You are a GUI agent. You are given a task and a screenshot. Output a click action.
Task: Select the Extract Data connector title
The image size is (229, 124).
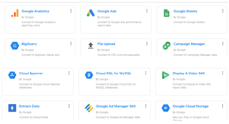point(29,106)
